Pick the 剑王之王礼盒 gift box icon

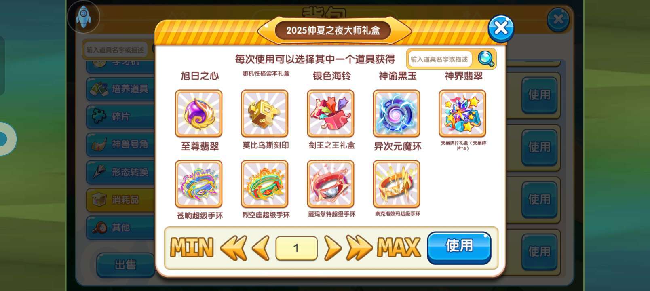[x=330, y=114]
